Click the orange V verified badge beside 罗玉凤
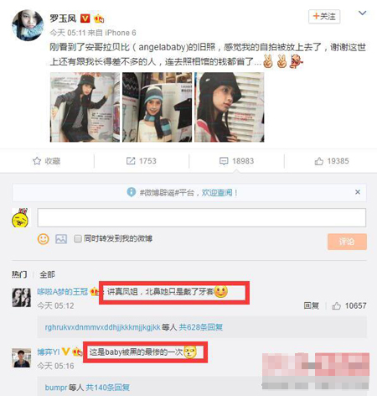Screen dimensions: 377x396 tap(85, 18)
